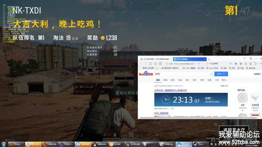
Task: Bookmark page with star icon
Action: (167, 64)
